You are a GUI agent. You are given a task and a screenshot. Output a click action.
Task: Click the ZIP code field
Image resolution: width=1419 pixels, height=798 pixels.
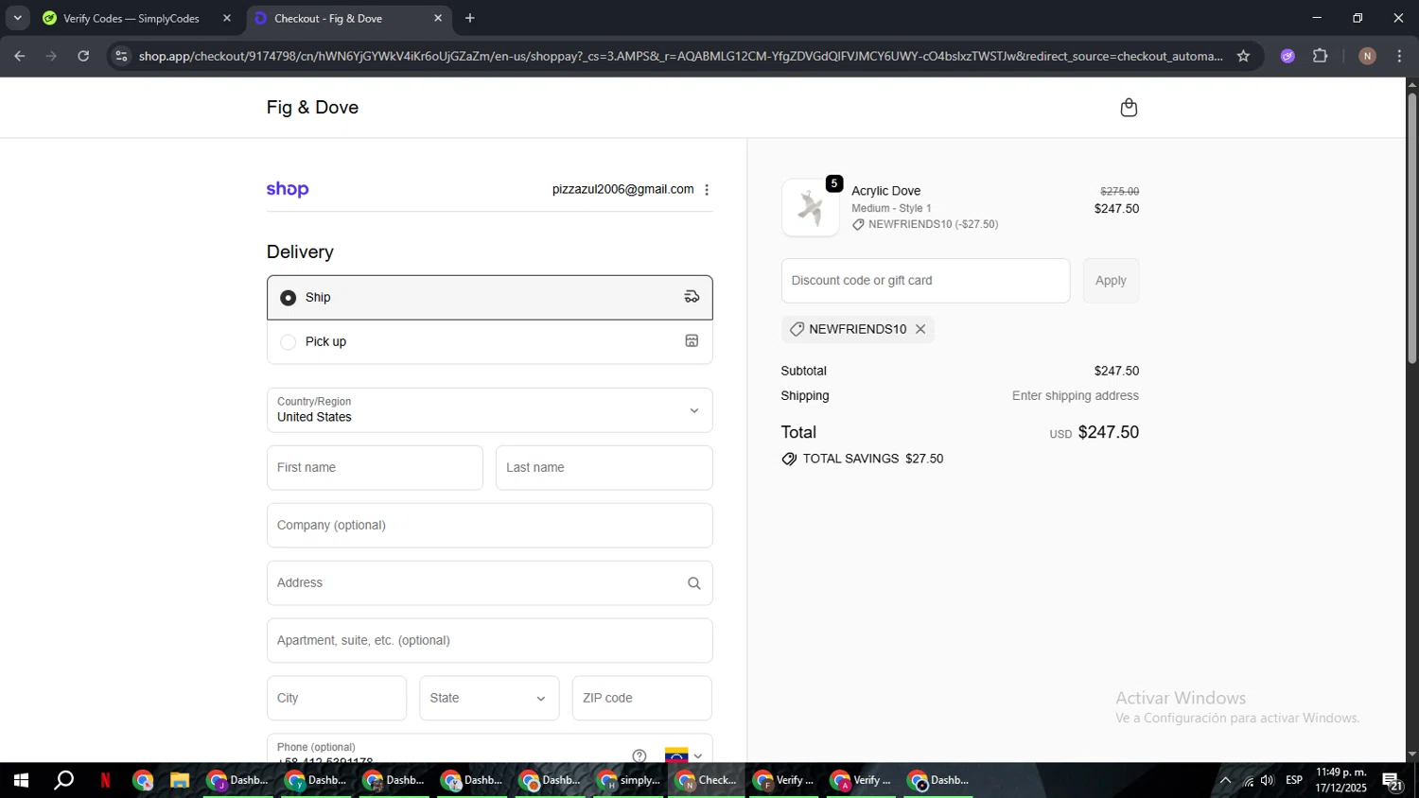(x=641, y=699)
